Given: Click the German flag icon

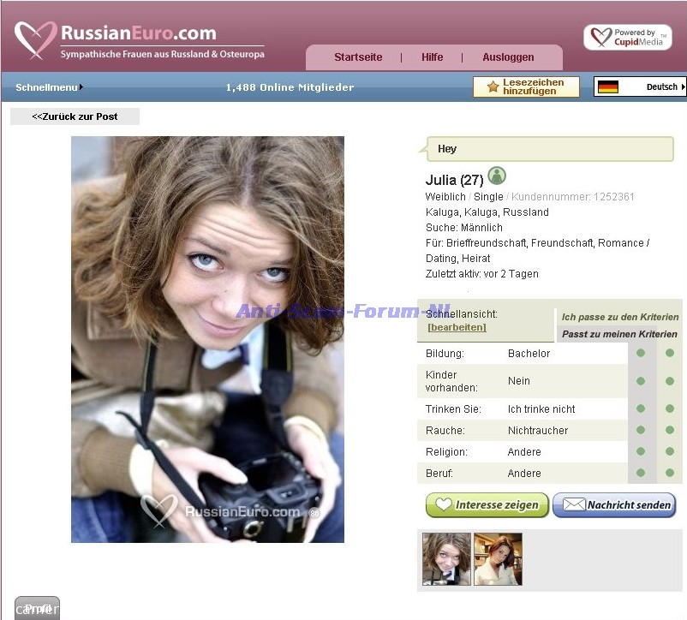Looking at the screenshot, I should [x=608, y=87].
